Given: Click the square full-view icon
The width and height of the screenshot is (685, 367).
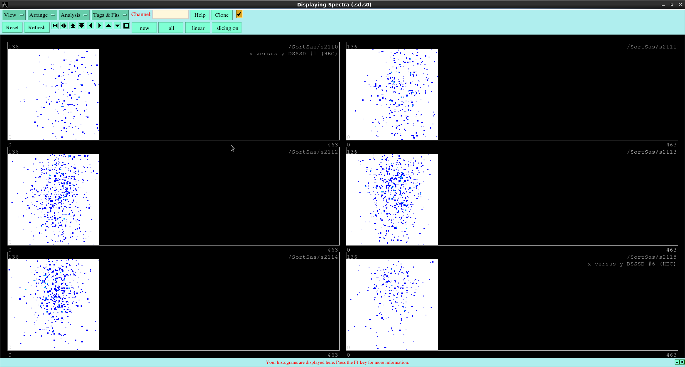Looking at the screenshot, I should tap(126, 26).
